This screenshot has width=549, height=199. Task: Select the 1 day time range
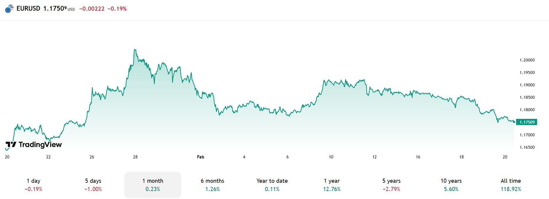[34, 185]
